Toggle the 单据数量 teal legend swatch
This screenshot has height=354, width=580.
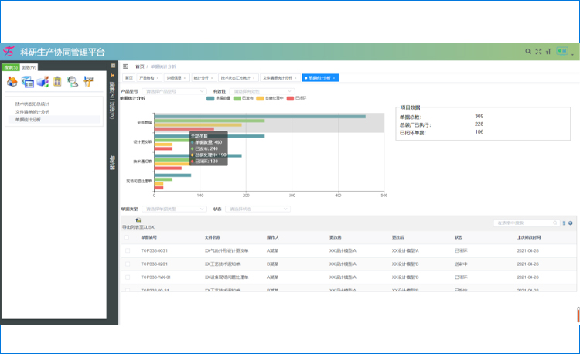tap(210, 98)
